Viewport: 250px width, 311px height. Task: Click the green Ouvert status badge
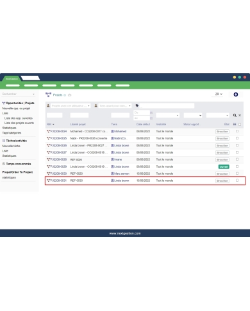tap(224, 166)
